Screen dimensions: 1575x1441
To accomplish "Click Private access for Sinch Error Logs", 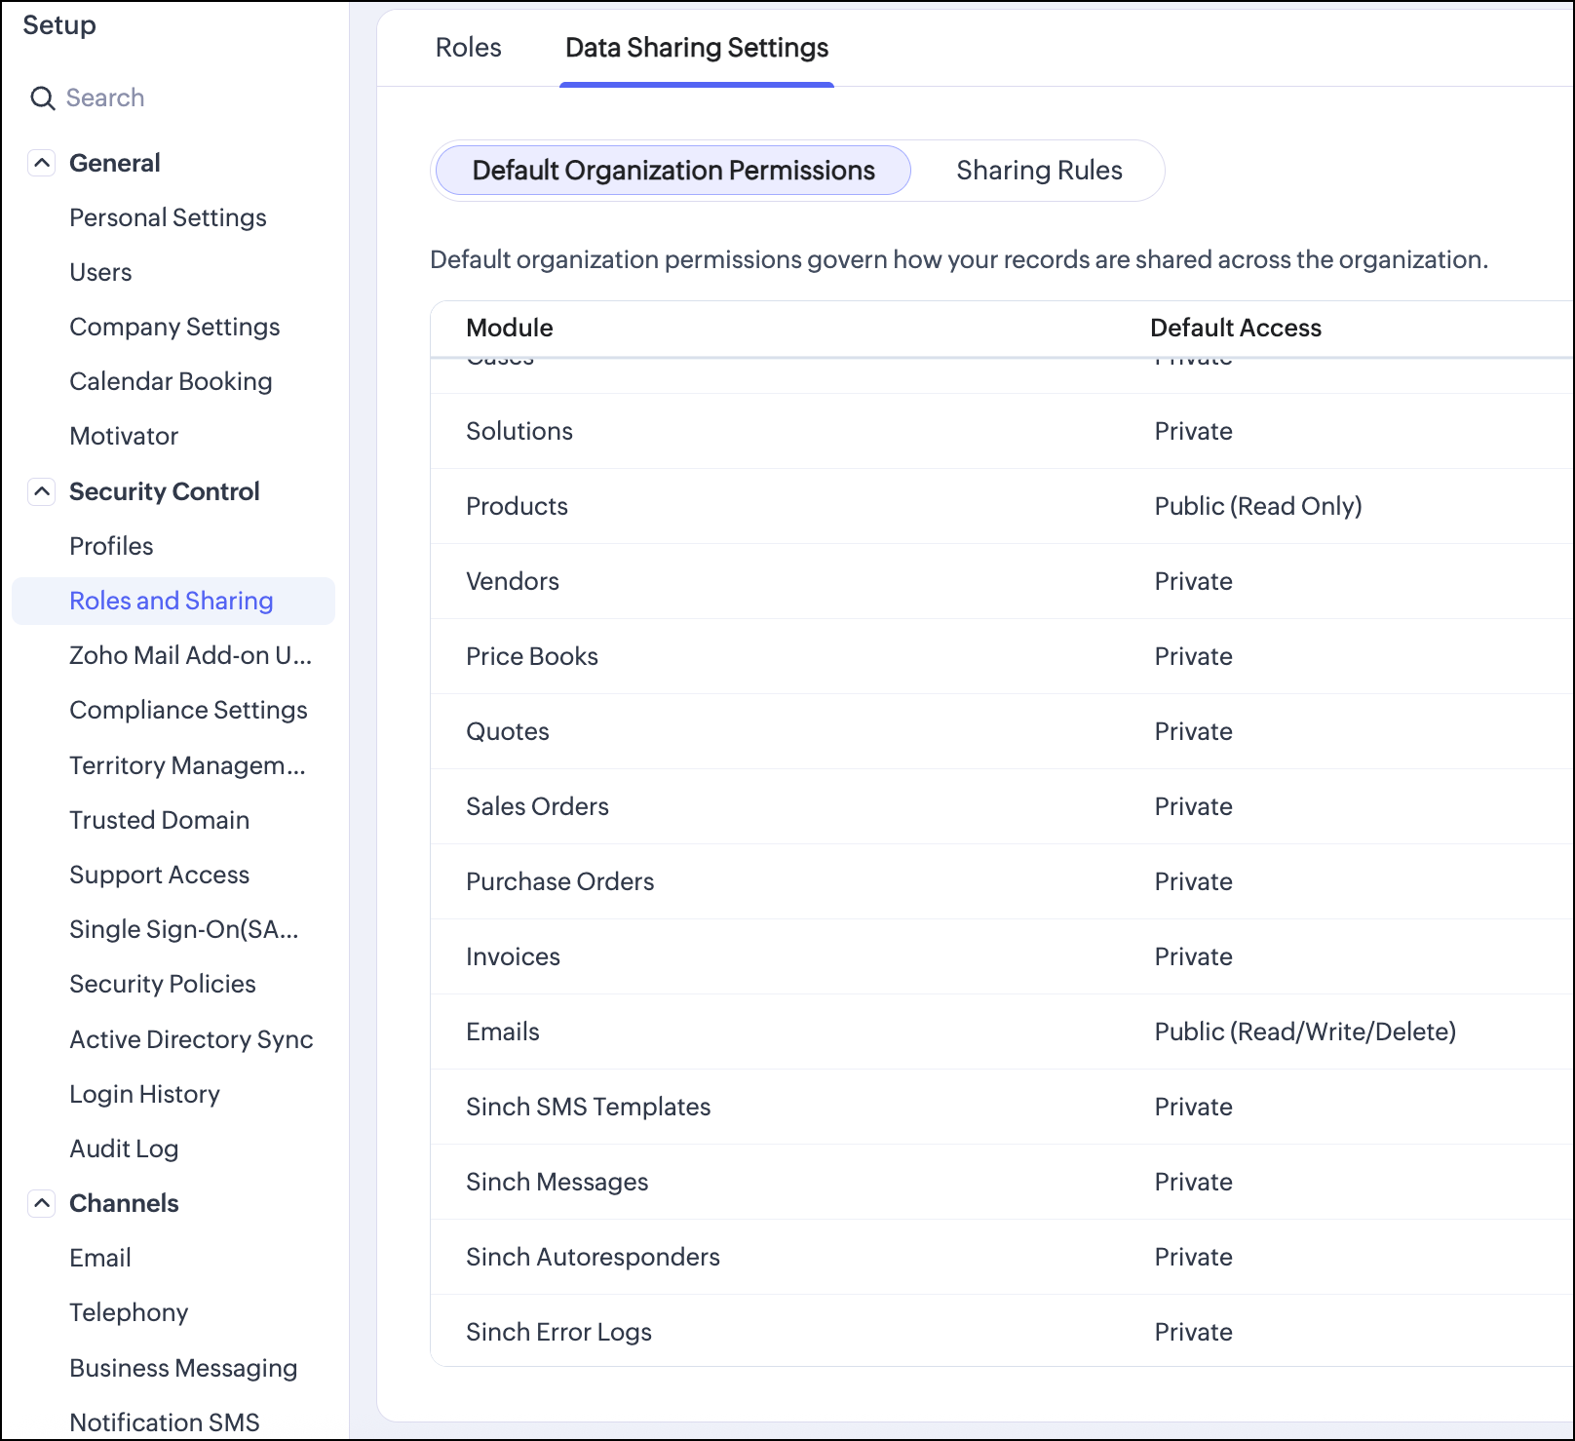I will [x=1193, y=1332].
